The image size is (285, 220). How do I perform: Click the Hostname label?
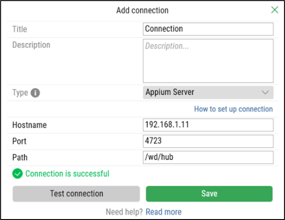pos(30,125)
